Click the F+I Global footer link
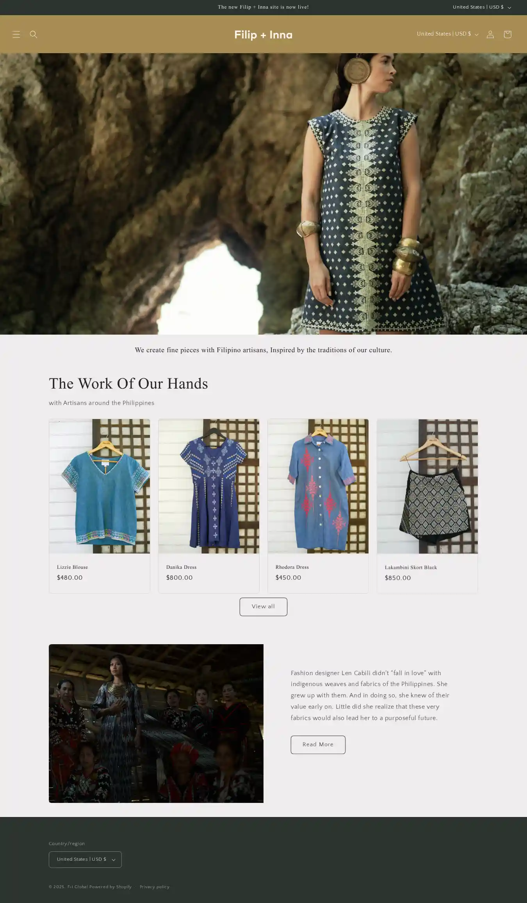 pyautogui.click(x=78, y=887)
